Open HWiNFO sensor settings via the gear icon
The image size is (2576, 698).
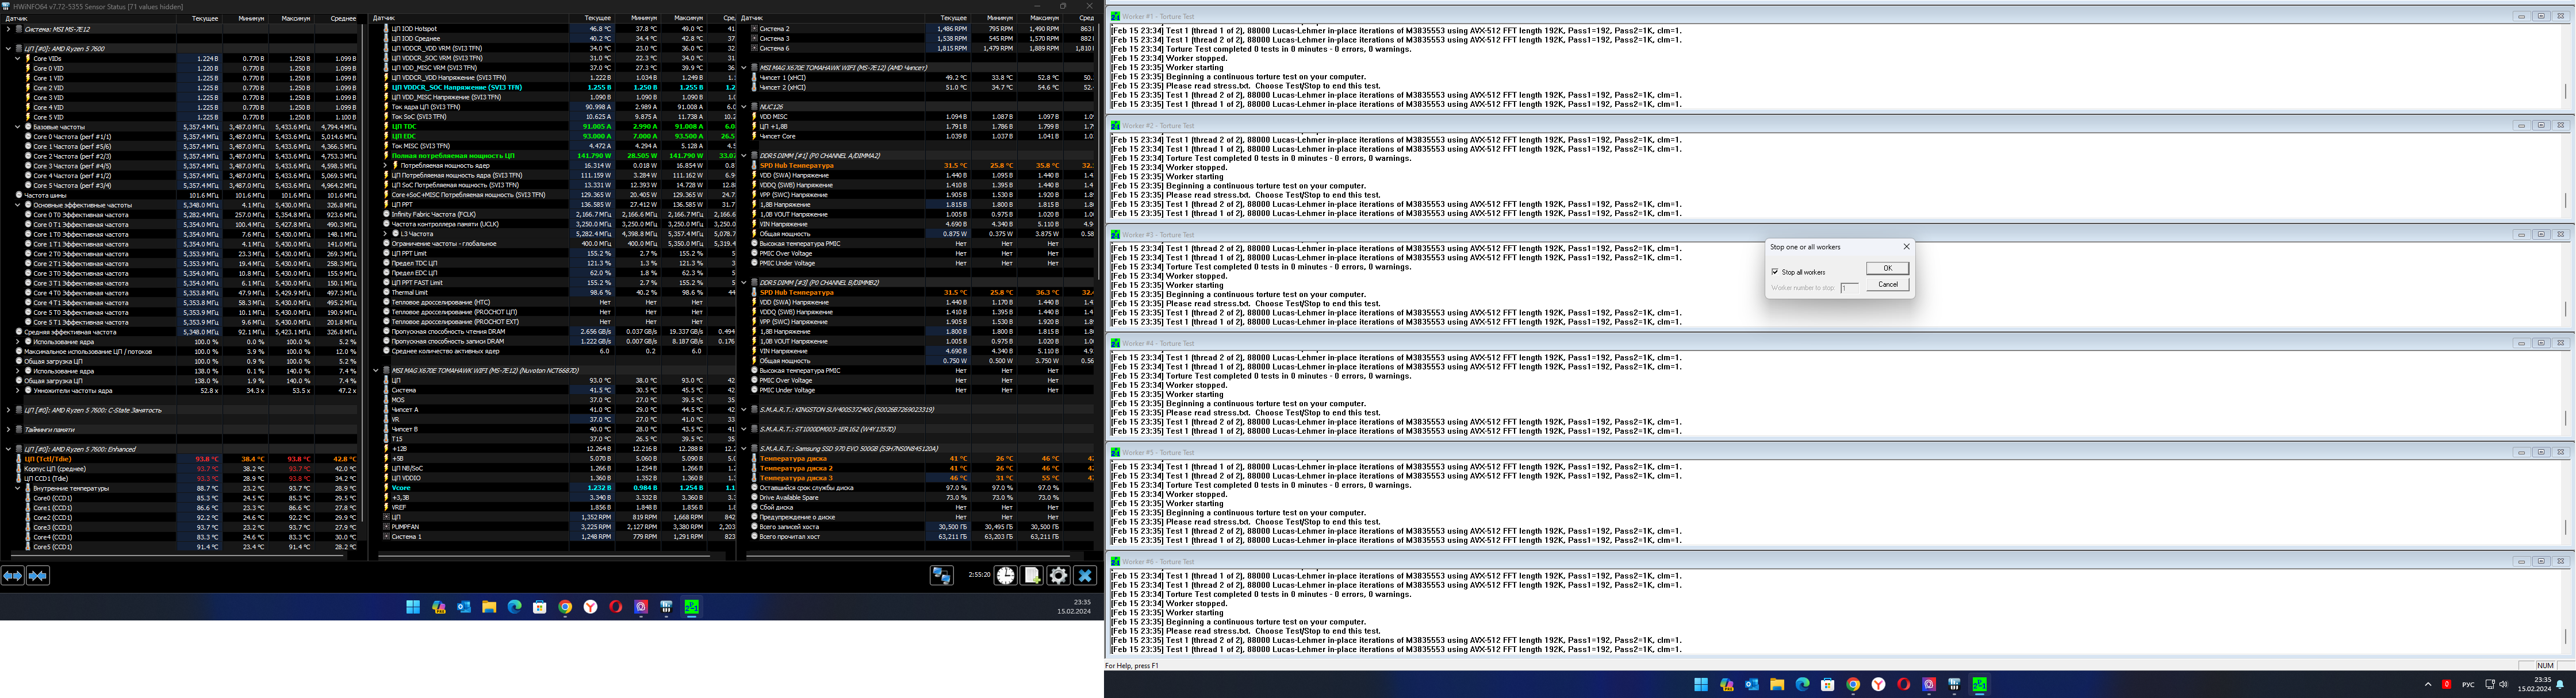1058,575
